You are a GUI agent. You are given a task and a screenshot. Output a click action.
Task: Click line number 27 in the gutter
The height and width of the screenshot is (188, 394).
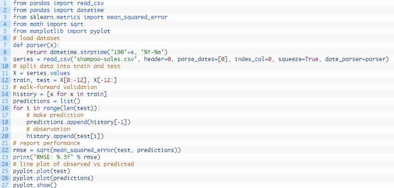click(5, 185)
